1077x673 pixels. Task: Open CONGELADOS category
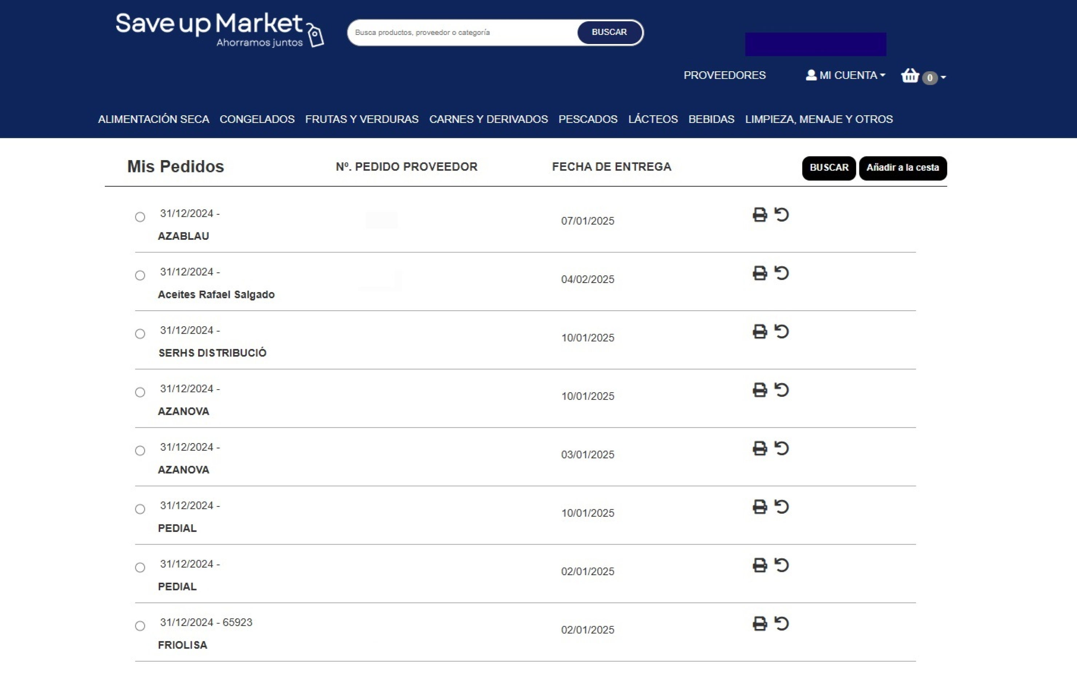coord(257,119)
